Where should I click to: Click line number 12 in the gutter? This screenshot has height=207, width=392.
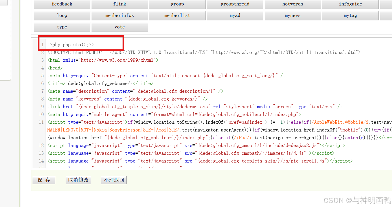(41, 145)
